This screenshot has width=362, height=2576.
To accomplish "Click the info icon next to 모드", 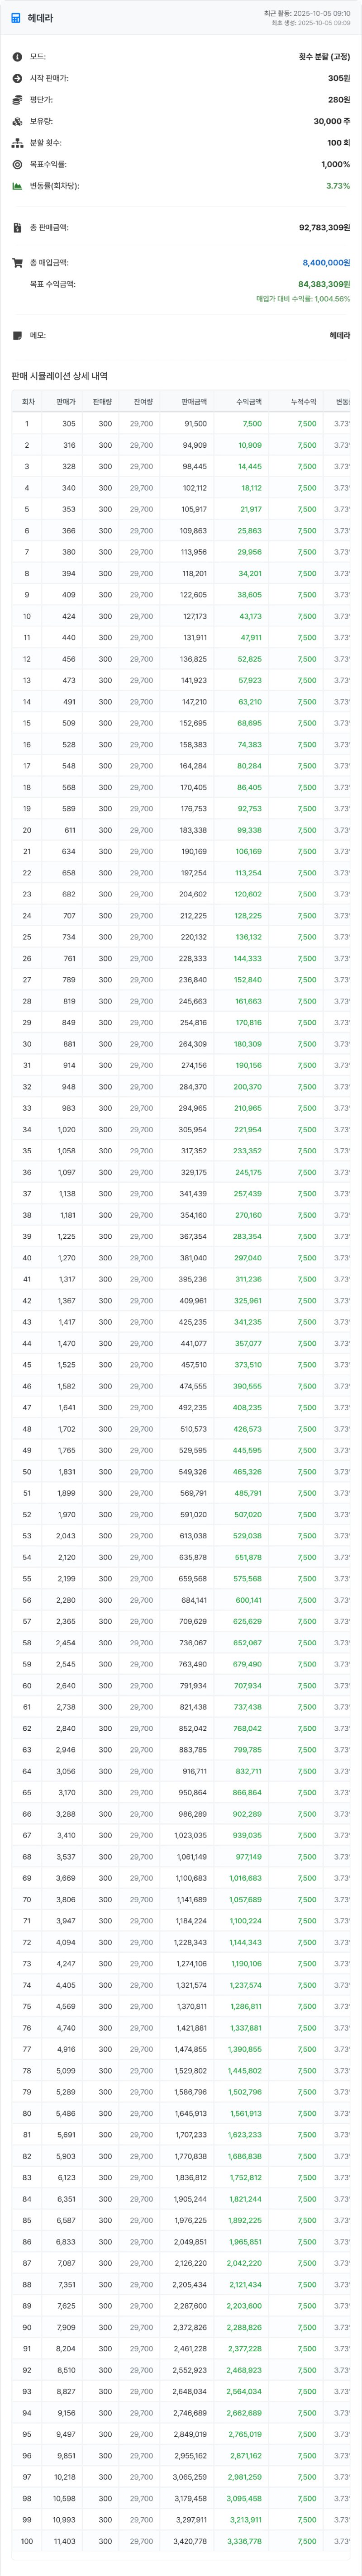I will (17, 57).
